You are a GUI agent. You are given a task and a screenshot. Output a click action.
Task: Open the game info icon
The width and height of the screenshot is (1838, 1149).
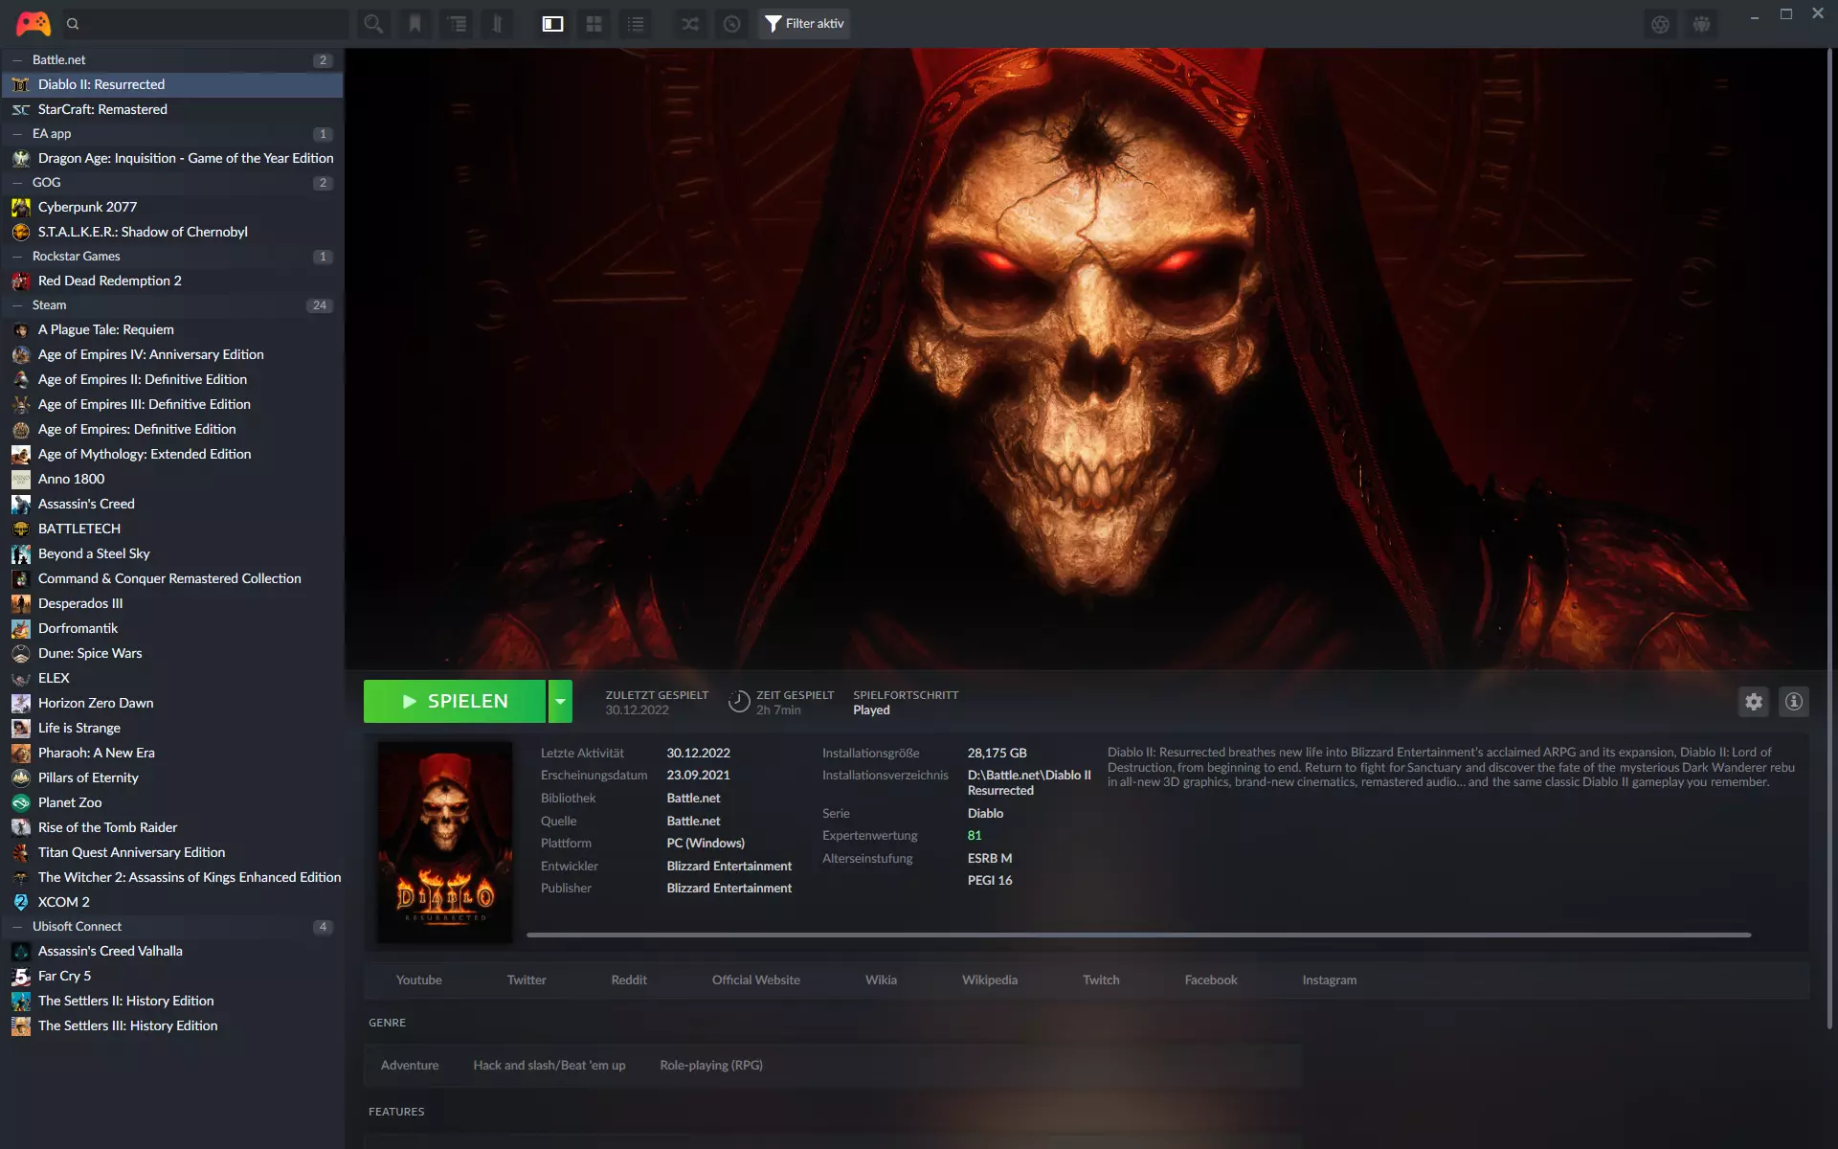[1794, 702]
